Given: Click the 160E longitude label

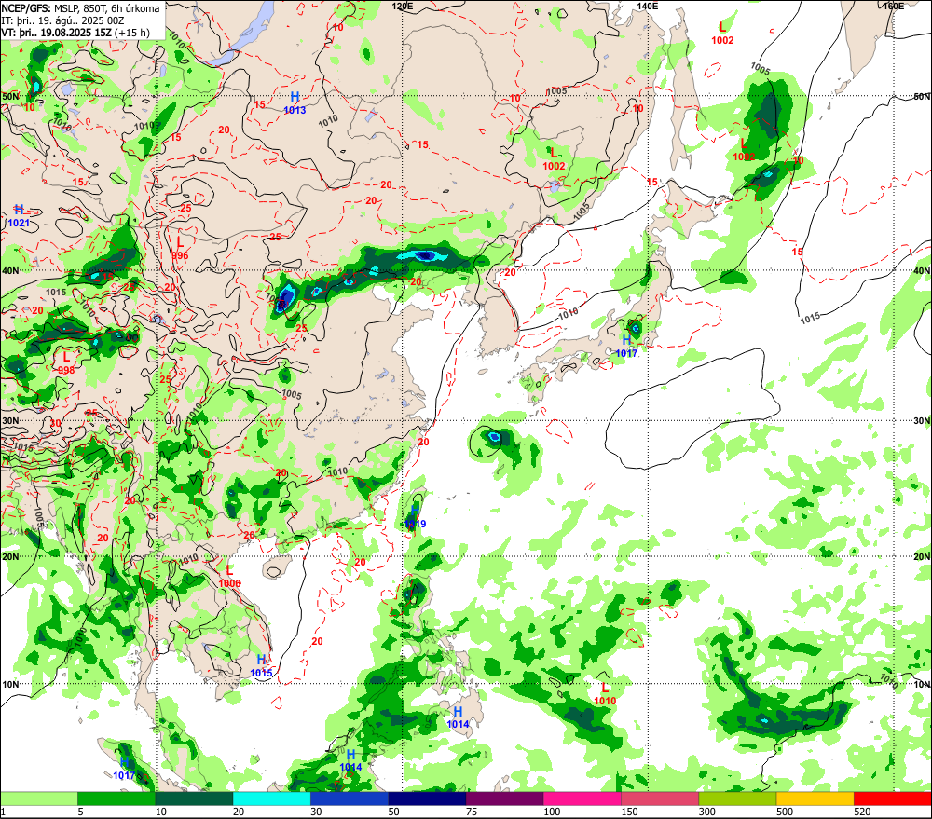Looking at the screenshot, I should (x=893, y=6).
